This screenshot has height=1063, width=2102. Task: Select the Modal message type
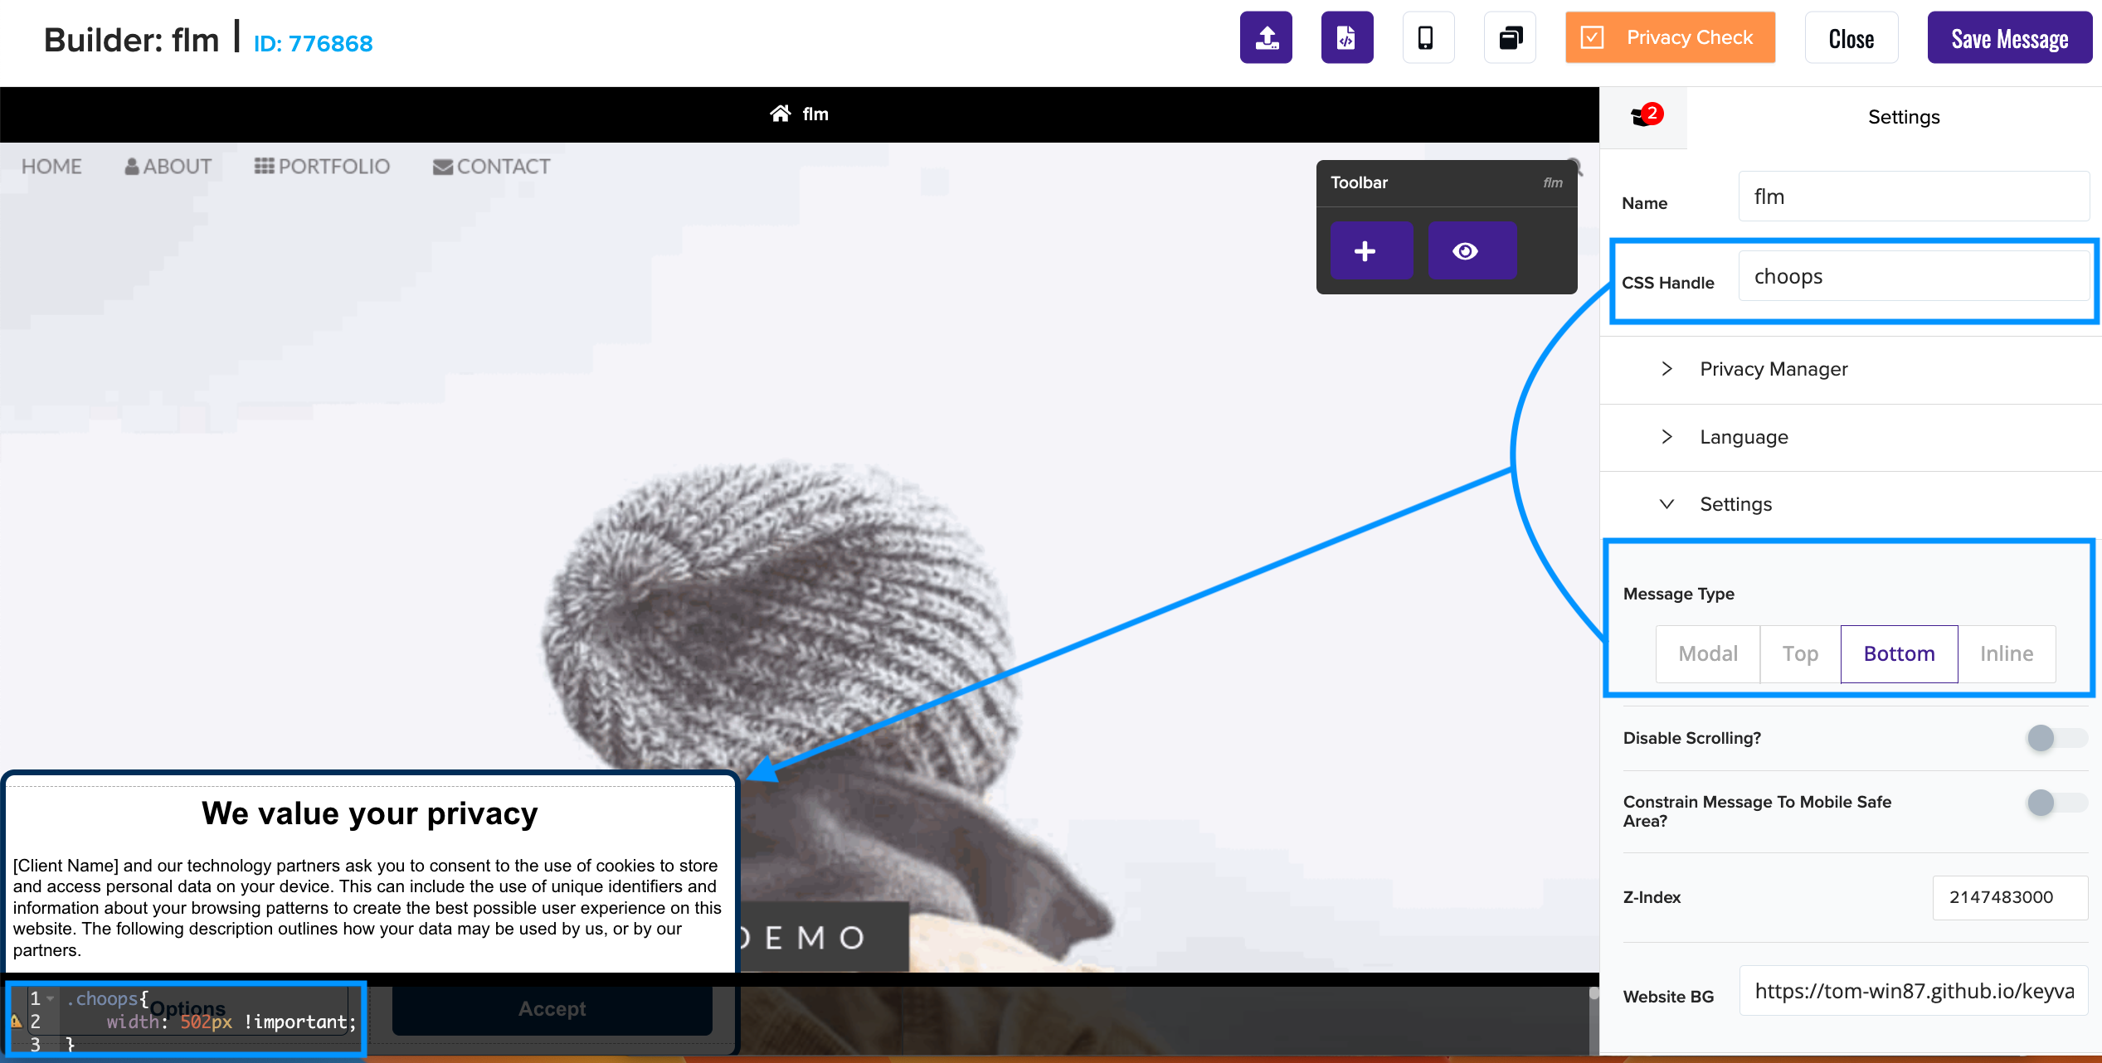[1708, 654]
